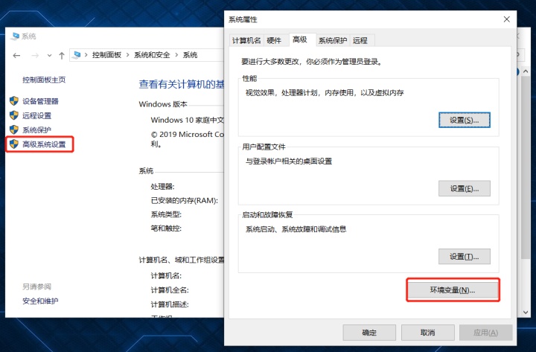Close the 系统属性 dialog

[507, 19]
